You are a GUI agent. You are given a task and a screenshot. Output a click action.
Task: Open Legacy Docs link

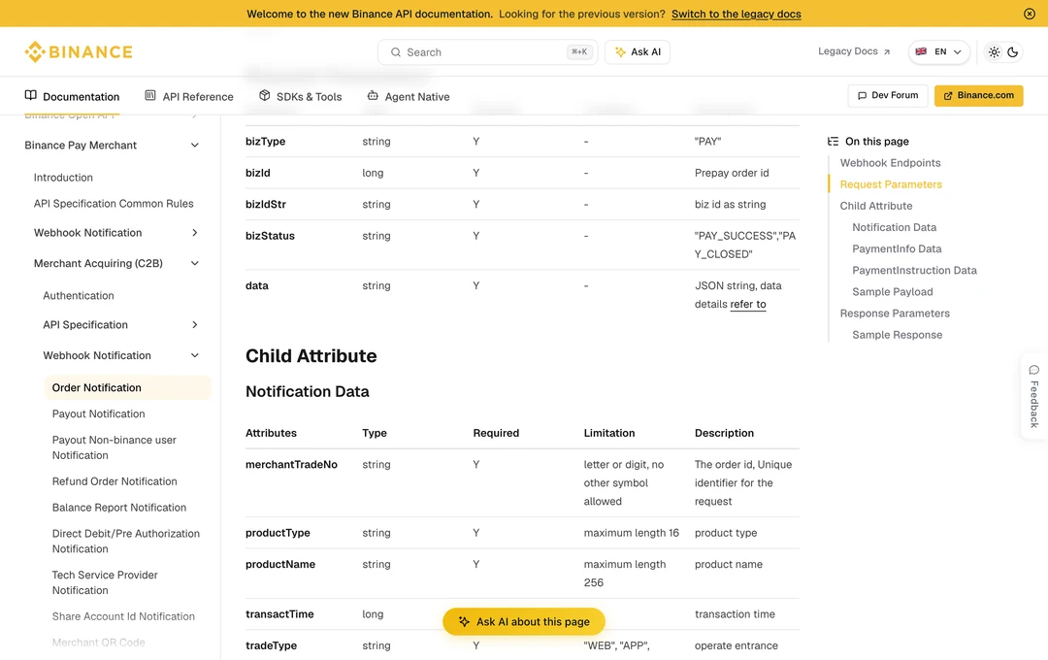point(854,51)
